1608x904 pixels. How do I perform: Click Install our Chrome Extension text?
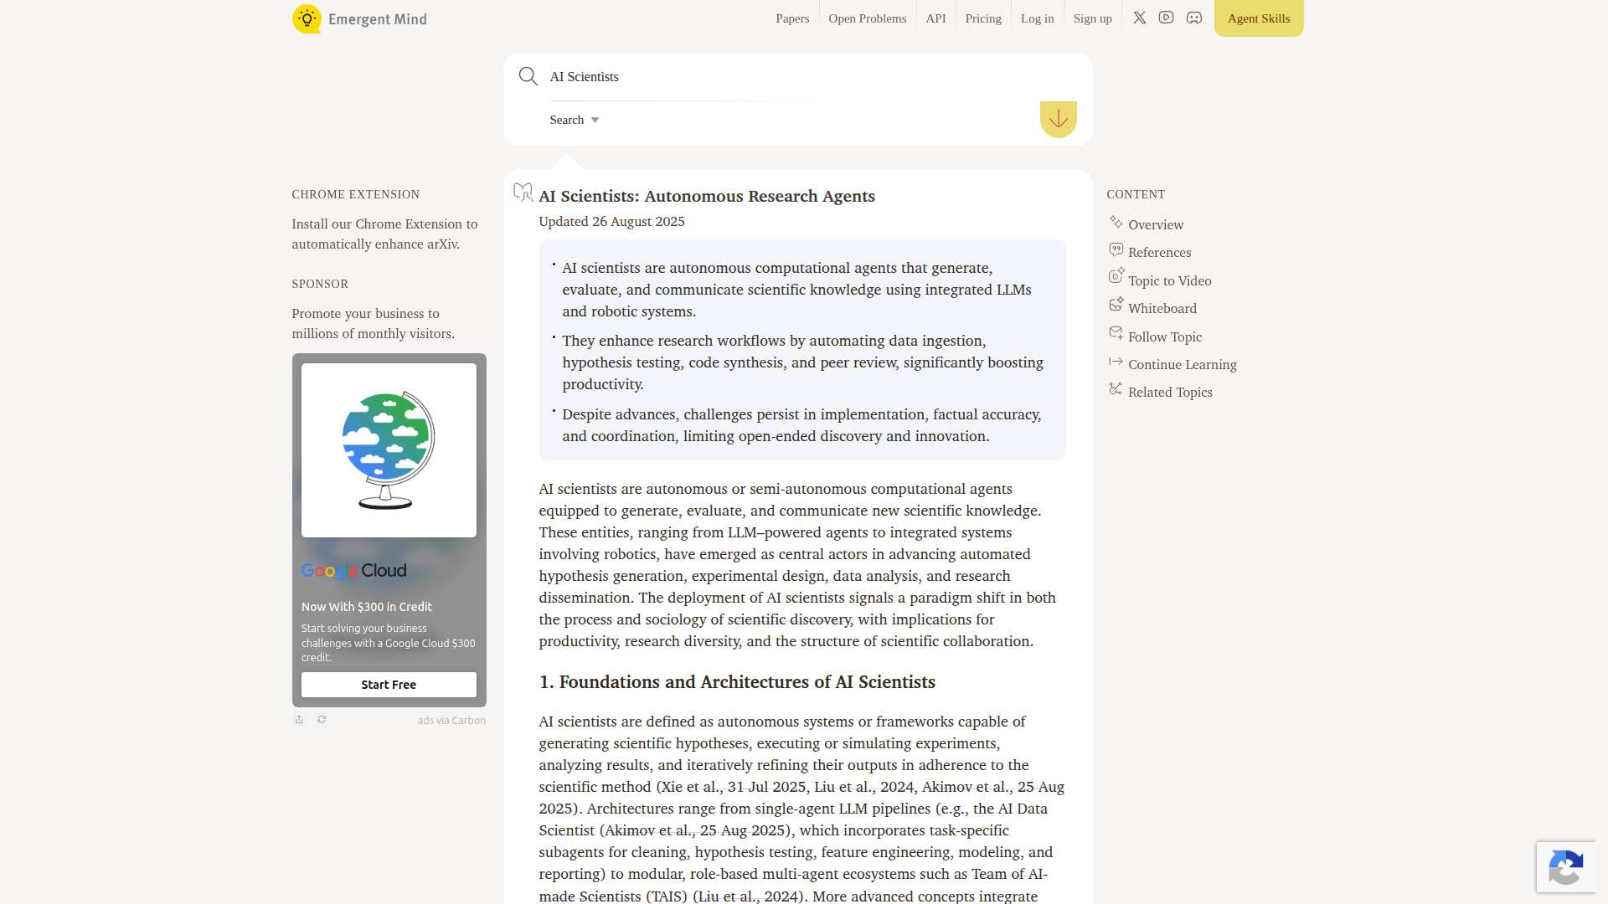click(x=384, y=234)
